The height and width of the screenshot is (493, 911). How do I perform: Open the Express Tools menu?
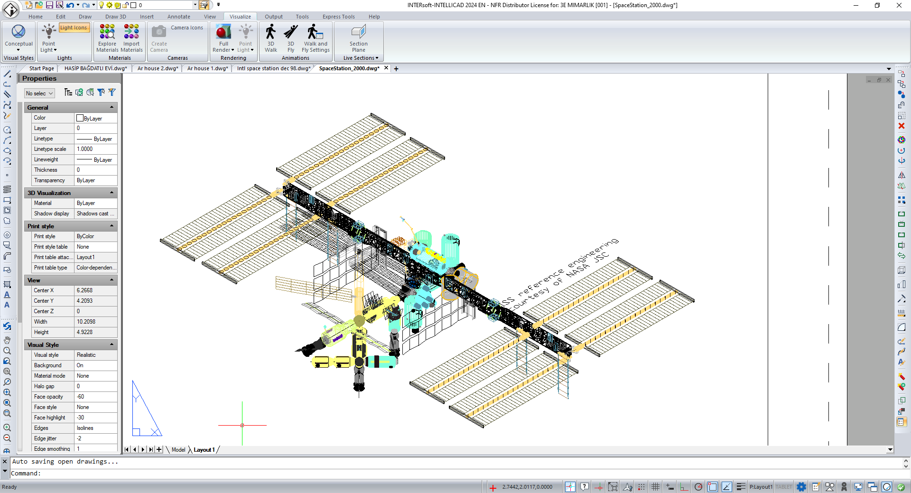tap(338, 16)
